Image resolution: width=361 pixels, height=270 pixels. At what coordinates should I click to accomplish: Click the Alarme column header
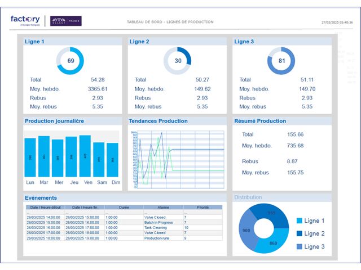click(x=163, y=207)
